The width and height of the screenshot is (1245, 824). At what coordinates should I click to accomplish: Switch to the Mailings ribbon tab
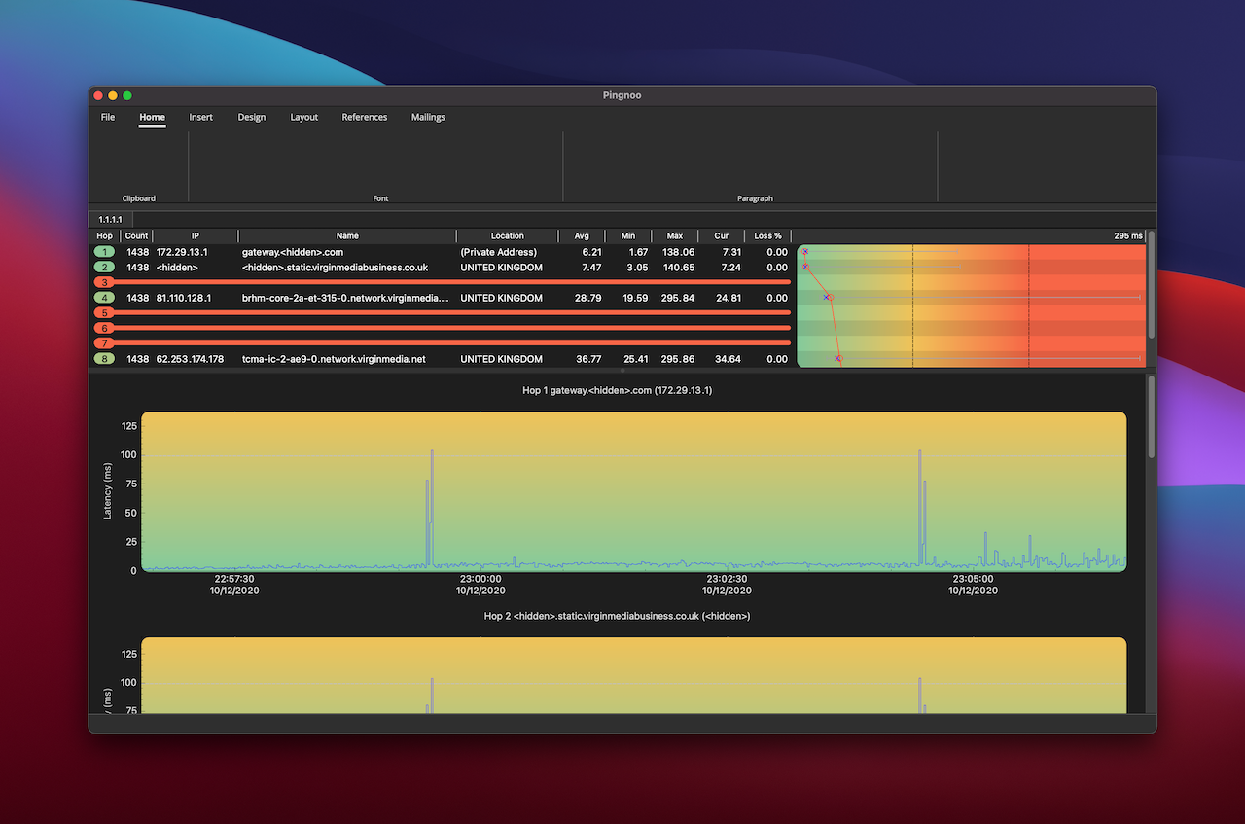428,117
